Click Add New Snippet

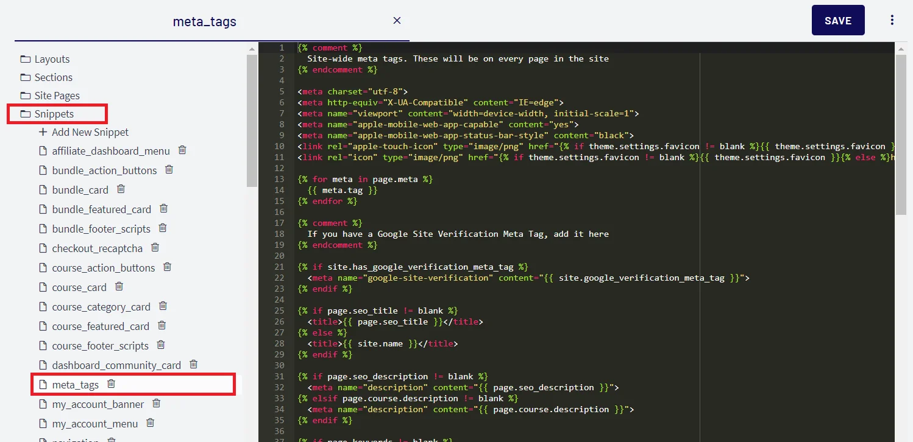85,132
